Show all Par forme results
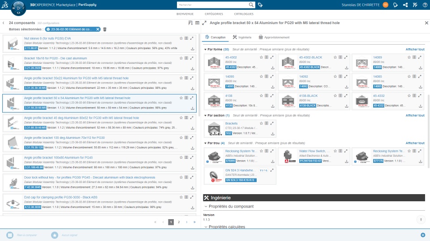 pyautogui.click(x=415, y=50)
